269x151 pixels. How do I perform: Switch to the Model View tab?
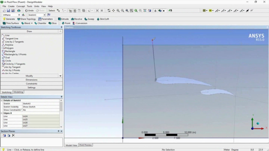[x=71, y=145]
